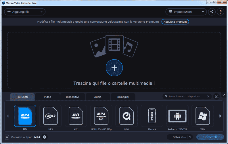Click the output format file icon

point(7,137)
